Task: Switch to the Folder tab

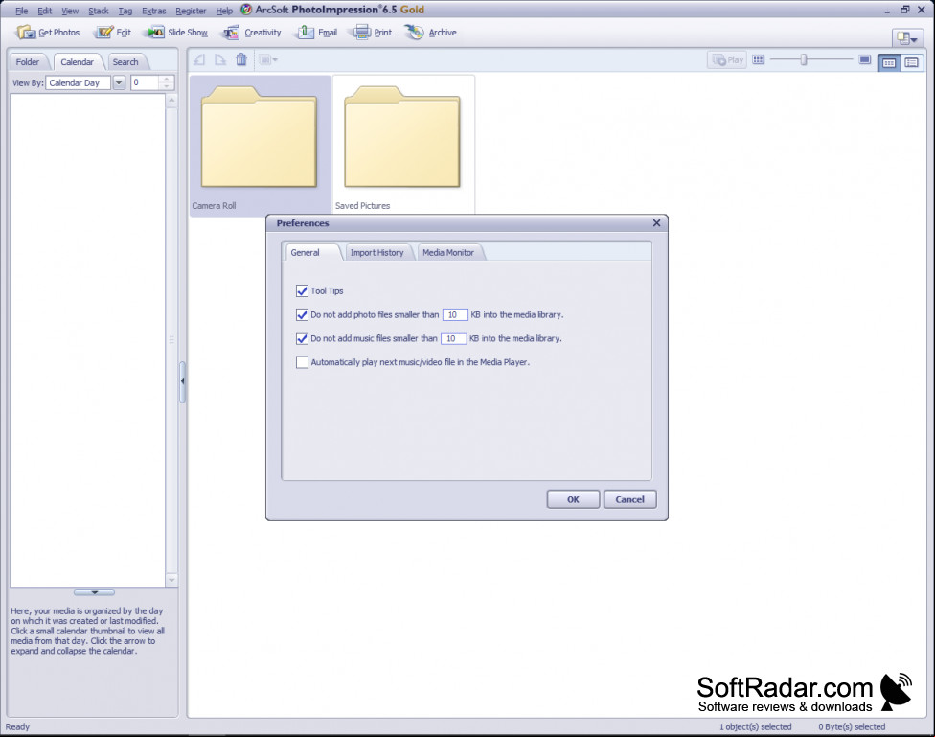Action: click(28, 62)
